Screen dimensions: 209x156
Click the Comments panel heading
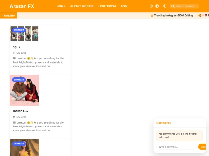pyautogui.click(x=163, y=123)
